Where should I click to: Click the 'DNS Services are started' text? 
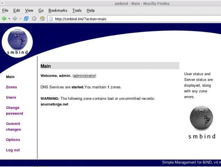(x=62, y=87)
